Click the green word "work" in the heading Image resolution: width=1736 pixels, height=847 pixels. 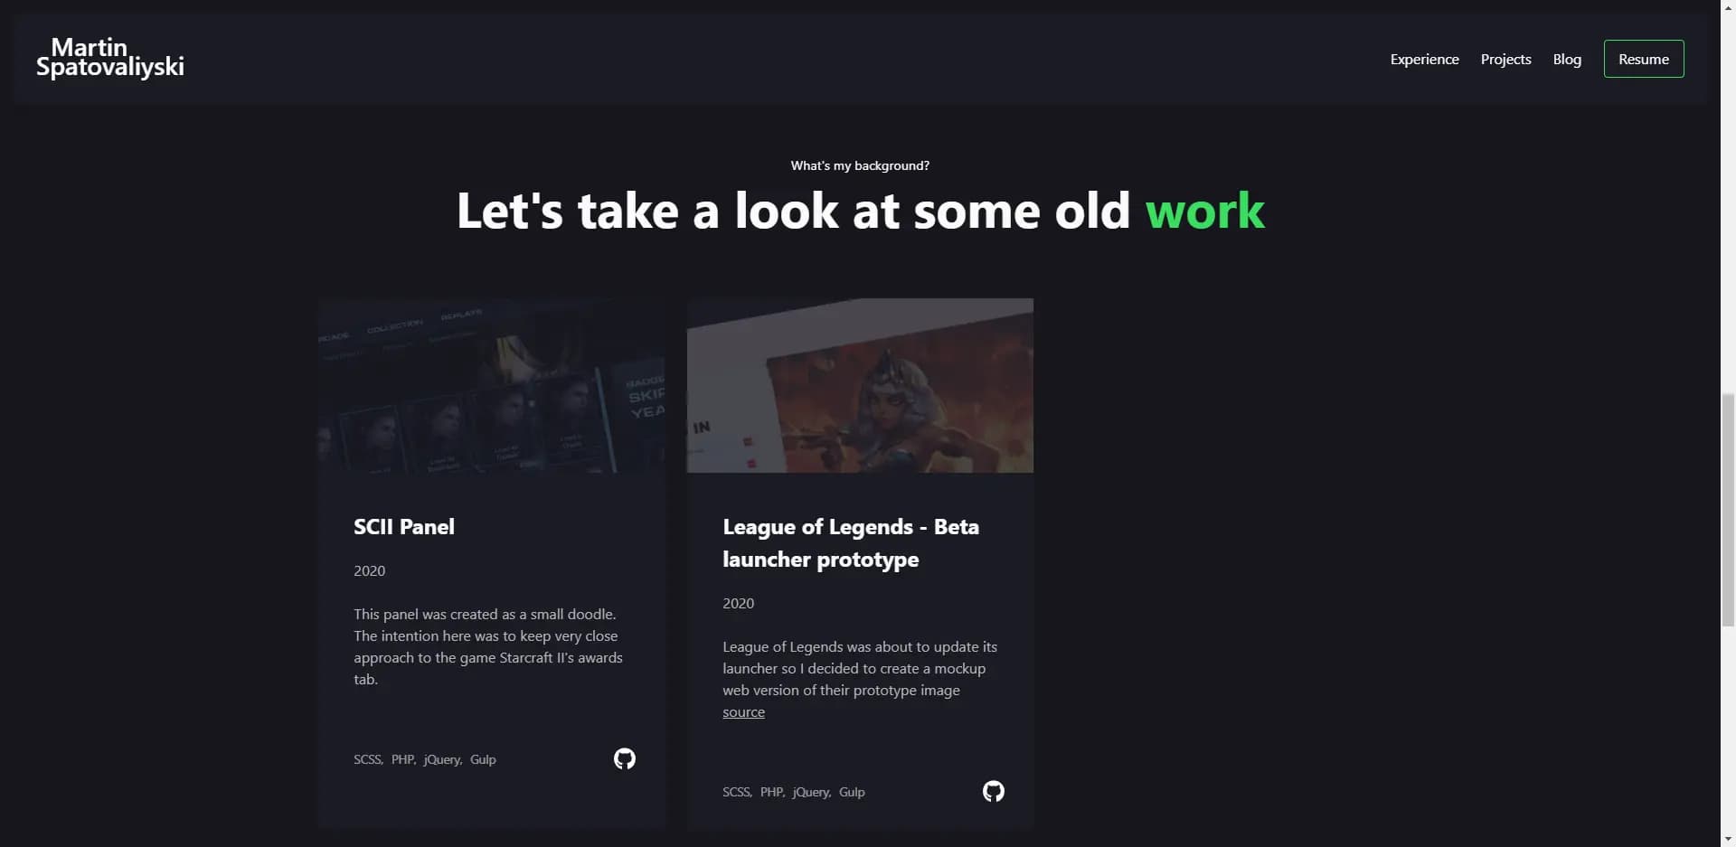[1204, 211]
